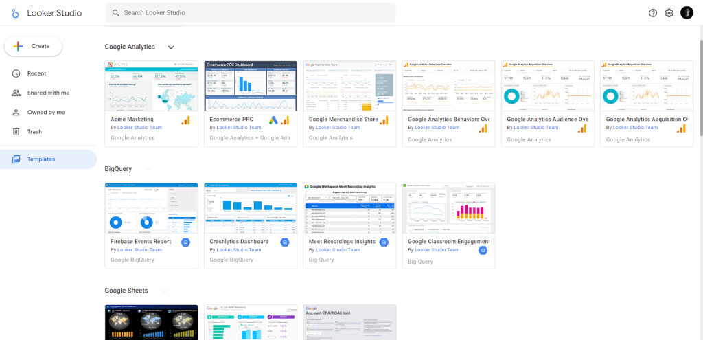Expand the Google Sheets section chevron

(x=163, y=291)
